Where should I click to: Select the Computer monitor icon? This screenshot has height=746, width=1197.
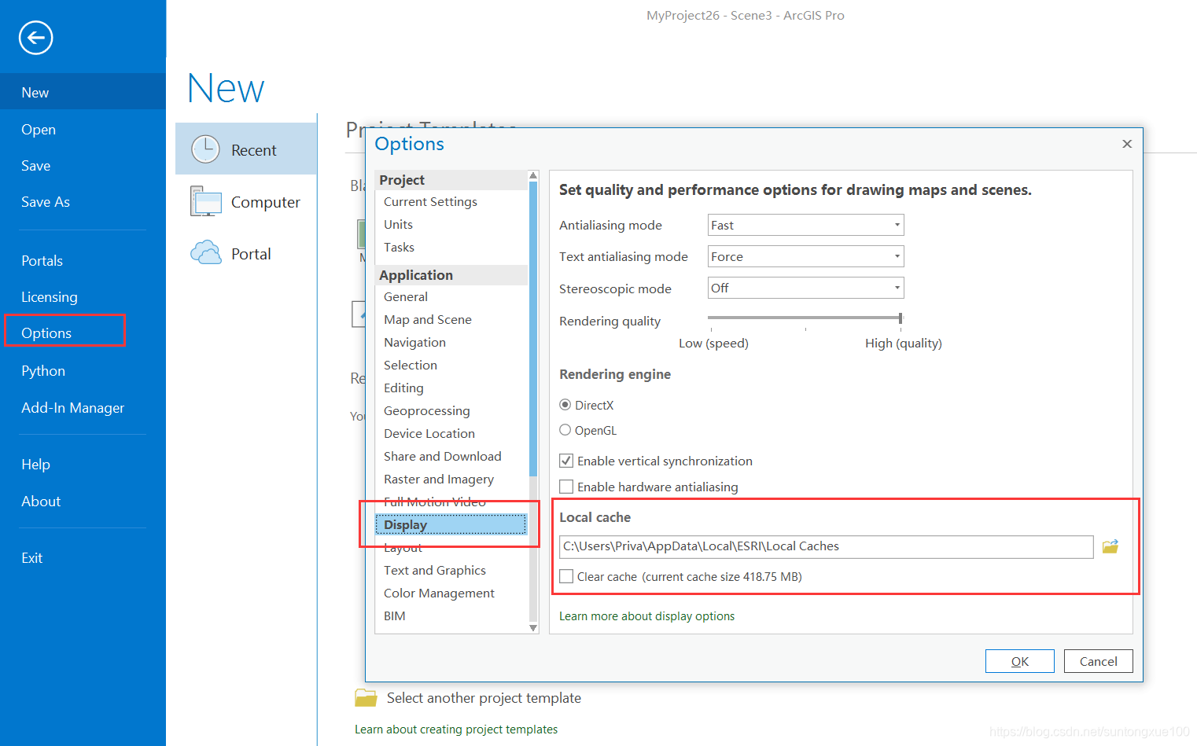pos(206,201)
